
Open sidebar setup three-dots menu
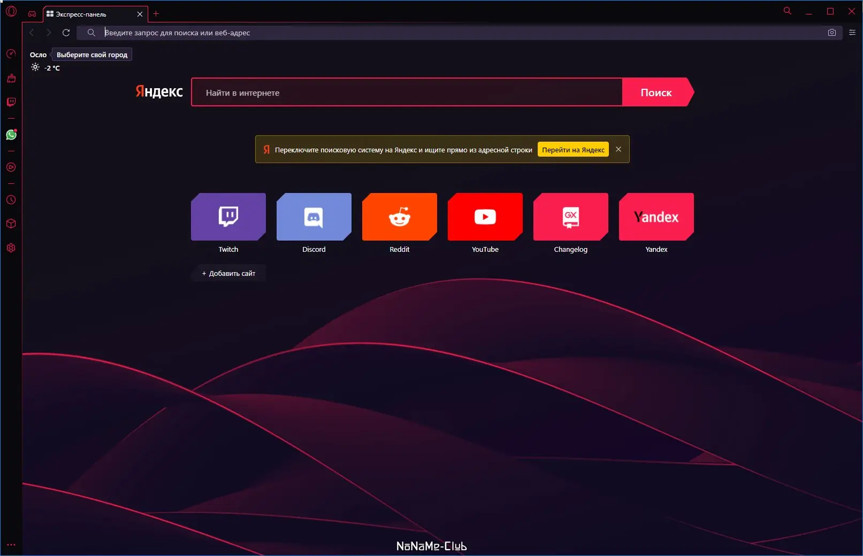pos(11,545)
